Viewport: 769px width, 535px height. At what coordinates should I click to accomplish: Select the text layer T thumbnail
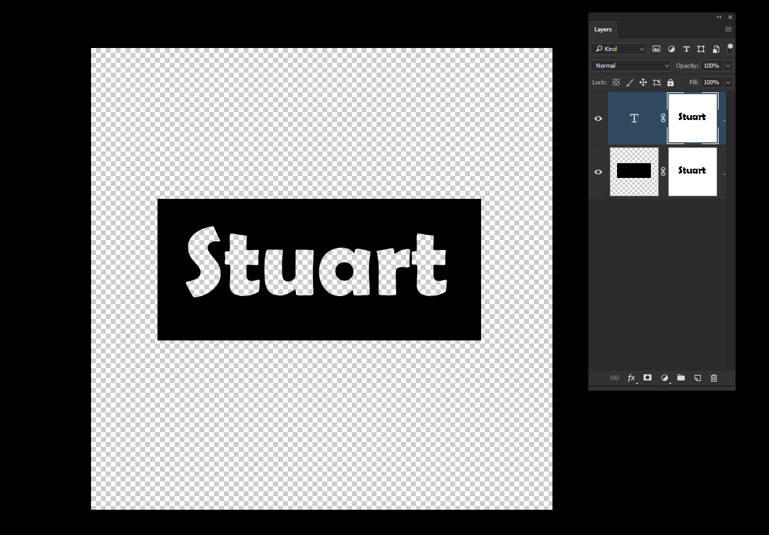tap(634, 118)
